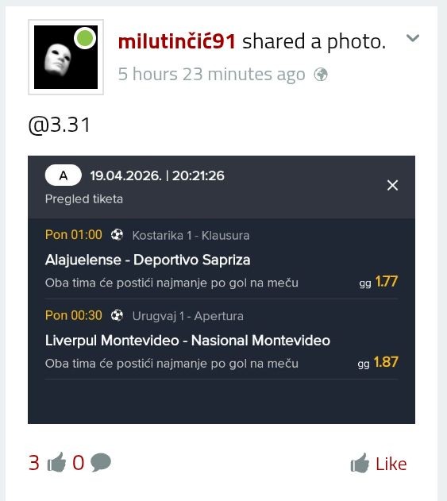The height and width of the screenshot is (501, 447).
Task: Open the post options chevron dropdown
Action: [413, 38]
